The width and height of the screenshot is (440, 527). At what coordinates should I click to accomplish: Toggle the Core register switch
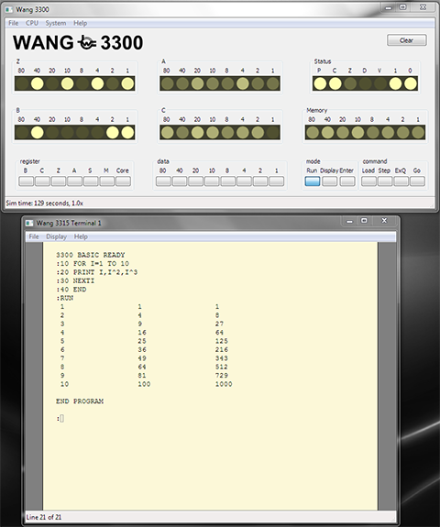click(123, 181)
